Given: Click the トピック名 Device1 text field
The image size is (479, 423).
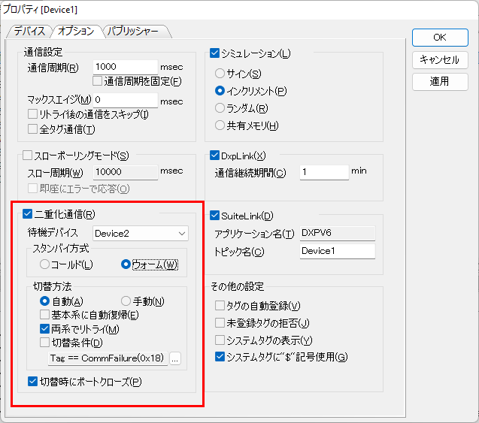Looking at the screenshot, I should (336, 251).
